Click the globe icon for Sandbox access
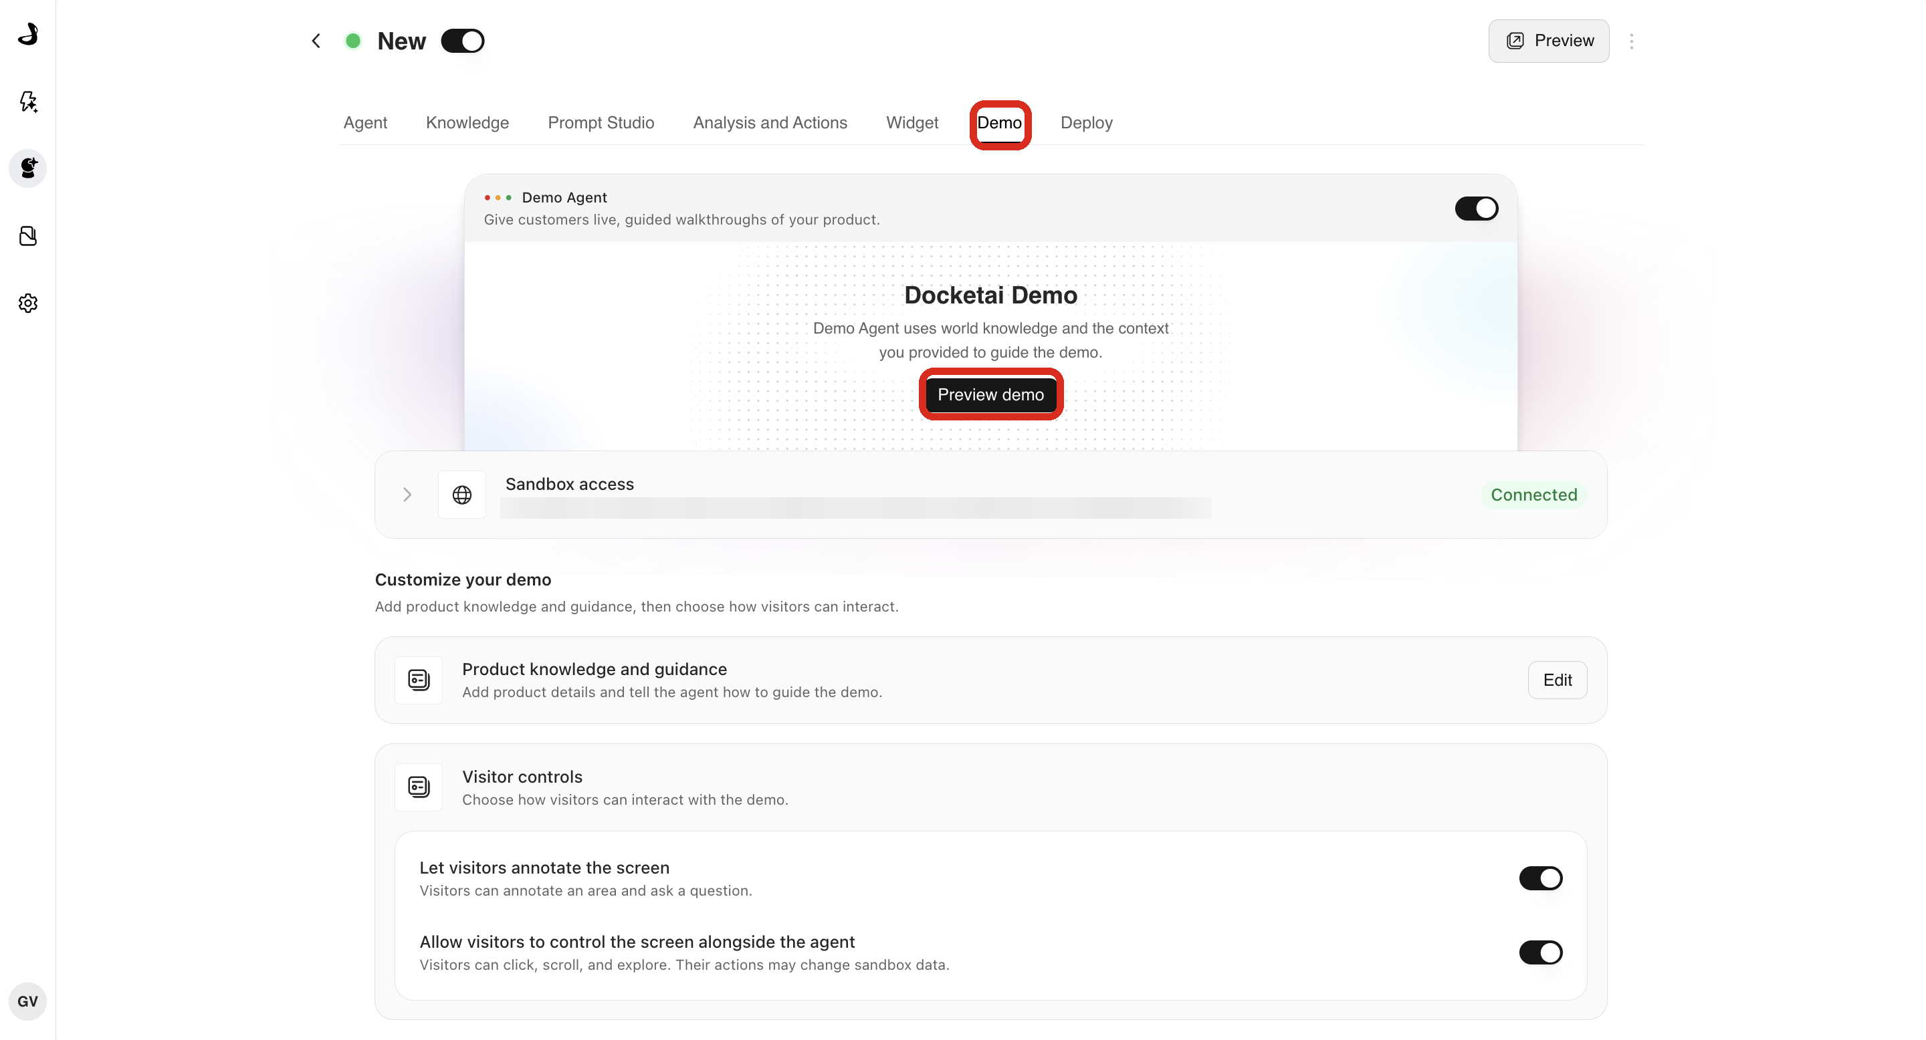The height and width of the screenshot is (1040, 1926). [462, 495]
